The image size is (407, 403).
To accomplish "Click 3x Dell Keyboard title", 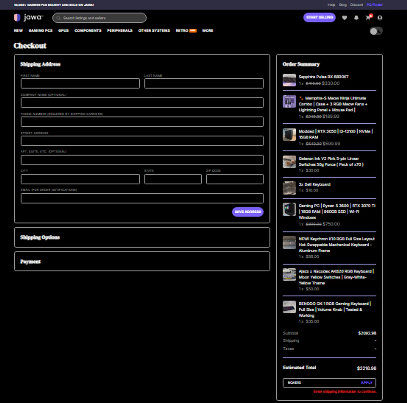I will [x=314, y=184].
